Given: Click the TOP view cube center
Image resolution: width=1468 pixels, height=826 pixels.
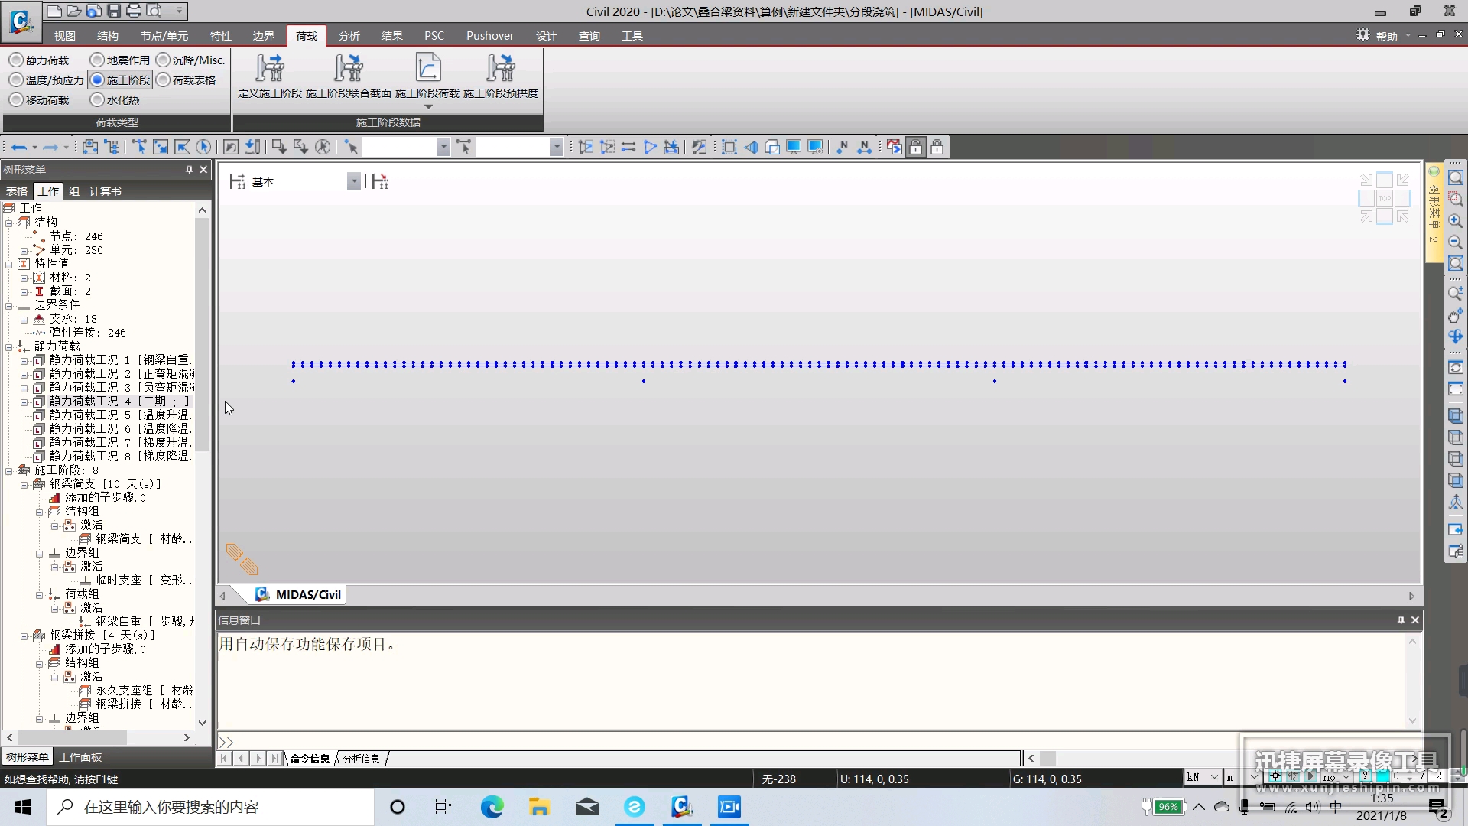Looking at the screenshot, I should (1385, 199).
